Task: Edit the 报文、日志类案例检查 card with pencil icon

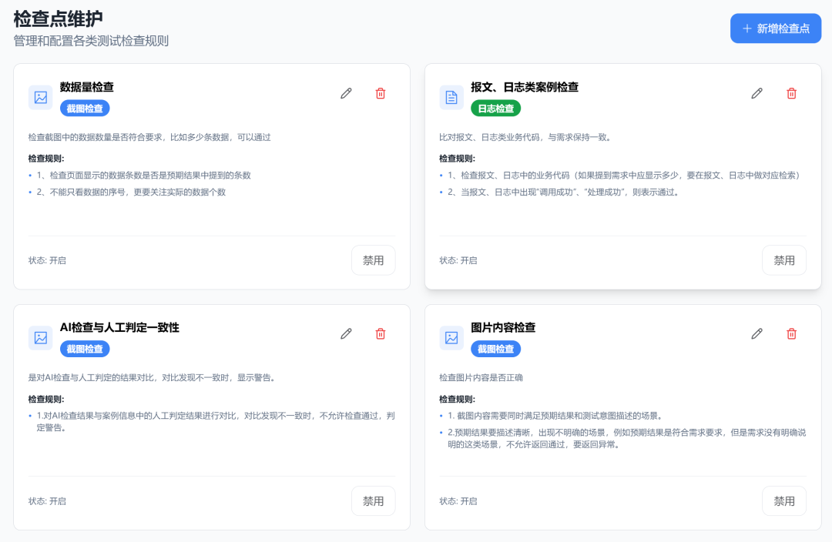Action: 757,93
